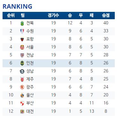
Task: Click the 승점 column header
Action: pos(106,15)
